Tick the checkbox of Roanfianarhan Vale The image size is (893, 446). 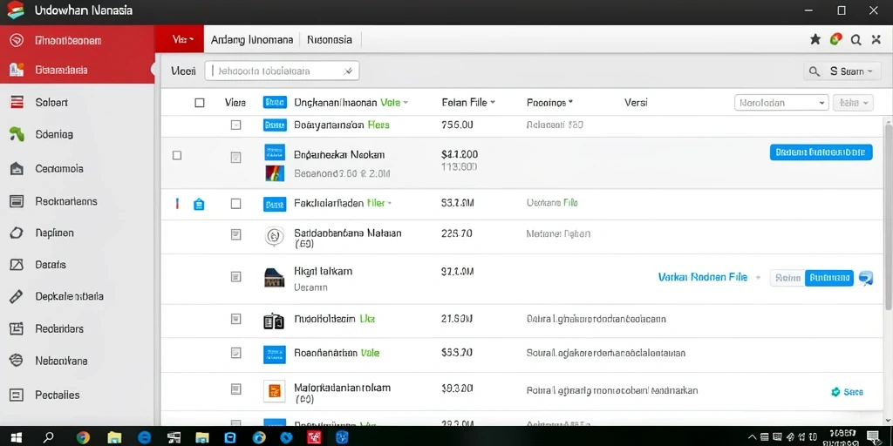(235, 354)
